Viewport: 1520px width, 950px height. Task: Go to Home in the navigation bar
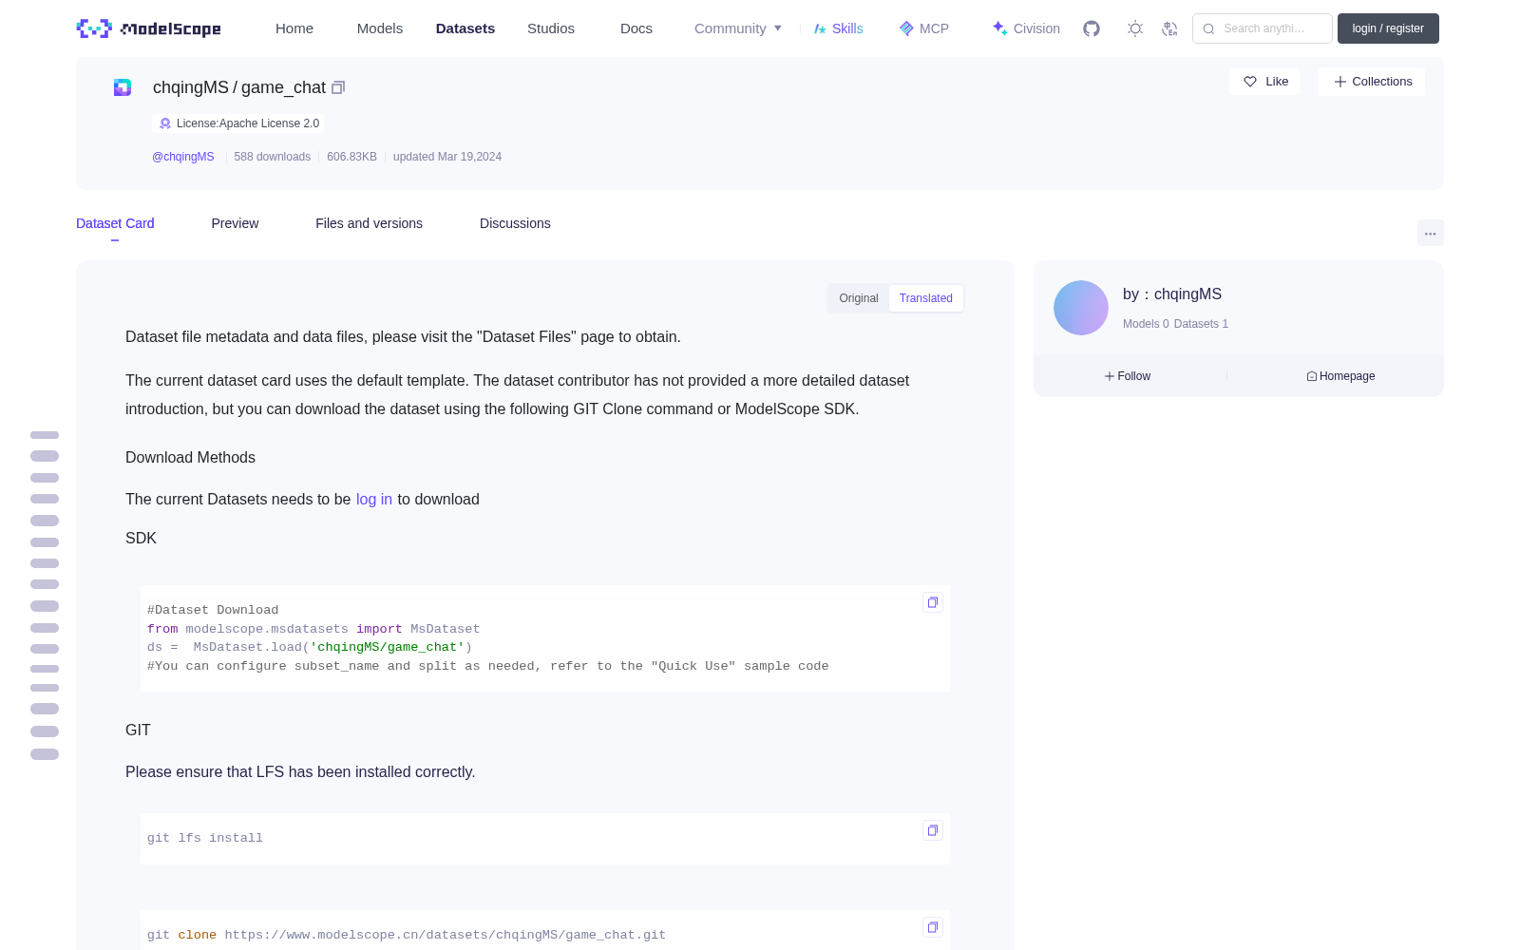294,28
